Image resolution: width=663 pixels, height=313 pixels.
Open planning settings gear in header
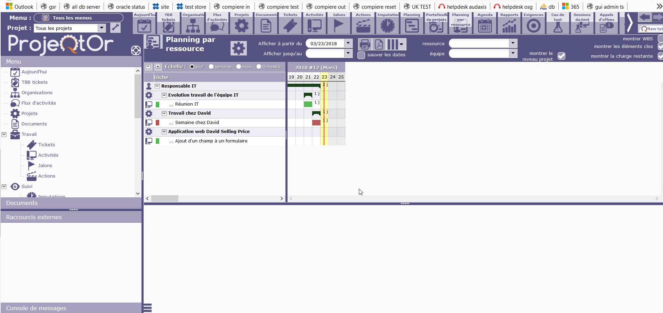(x=238, y=48)
